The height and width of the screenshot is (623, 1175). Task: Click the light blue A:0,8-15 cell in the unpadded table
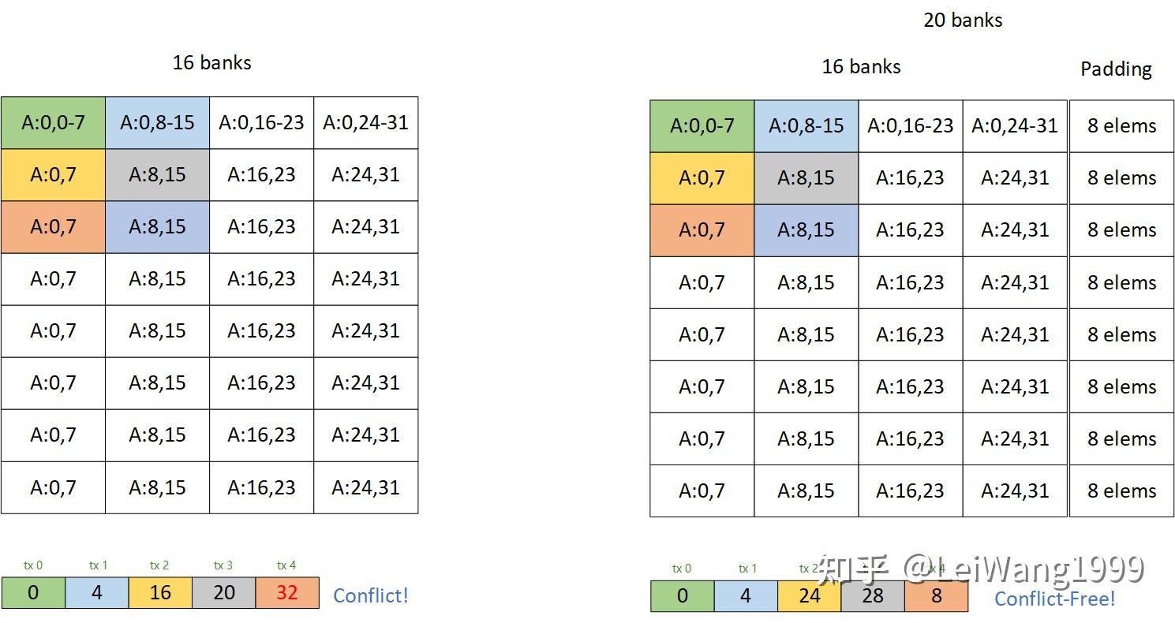[x=158, y=123]
